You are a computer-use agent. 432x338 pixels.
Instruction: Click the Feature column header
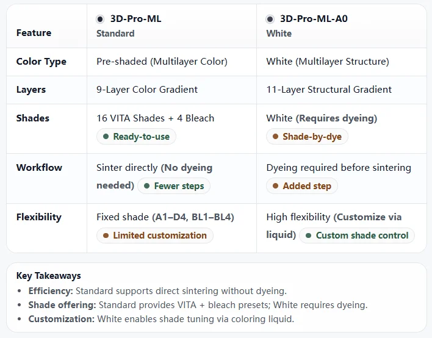pyautogui.click(x=34, y=33)
